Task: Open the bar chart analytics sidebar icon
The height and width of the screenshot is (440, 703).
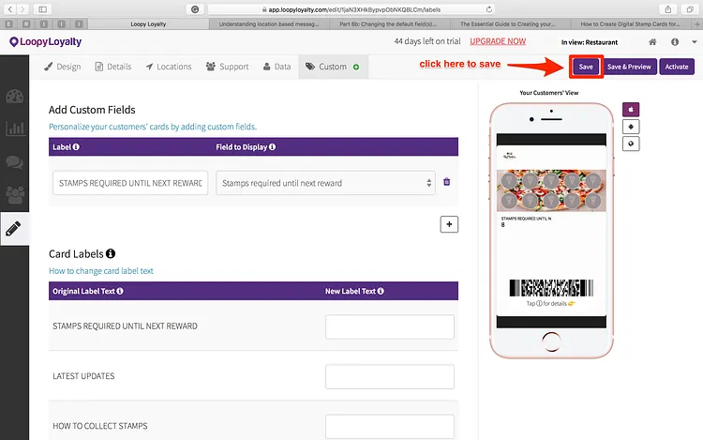Action: [14, 129]
